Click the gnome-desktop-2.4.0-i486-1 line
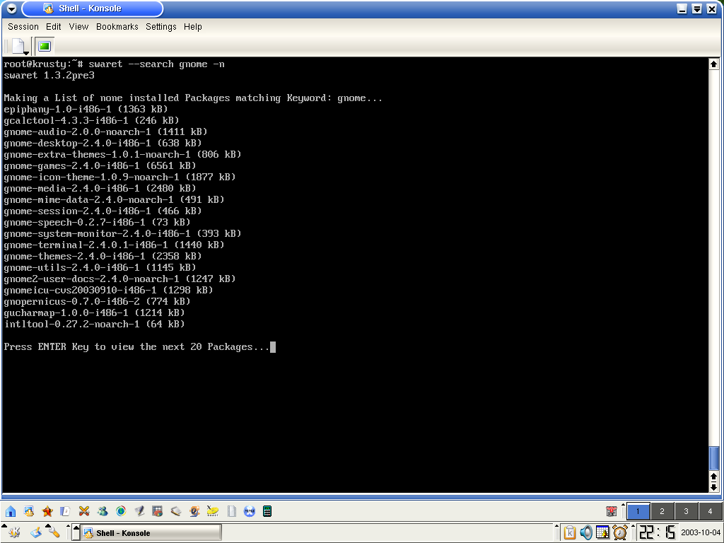 103,143
